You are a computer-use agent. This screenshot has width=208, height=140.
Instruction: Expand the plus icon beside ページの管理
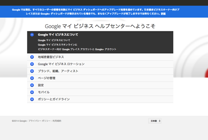(x=32, y=78)
